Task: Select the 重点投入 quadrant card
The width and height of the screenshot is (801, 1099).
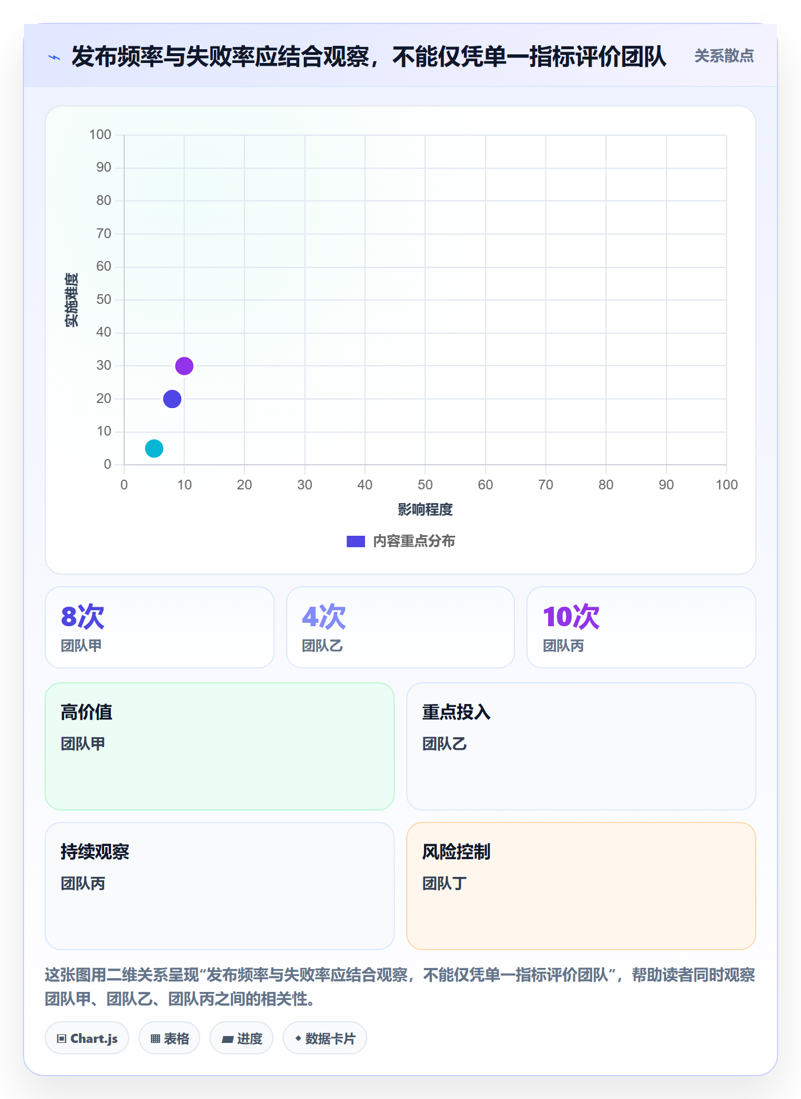Action: [581, 746]
